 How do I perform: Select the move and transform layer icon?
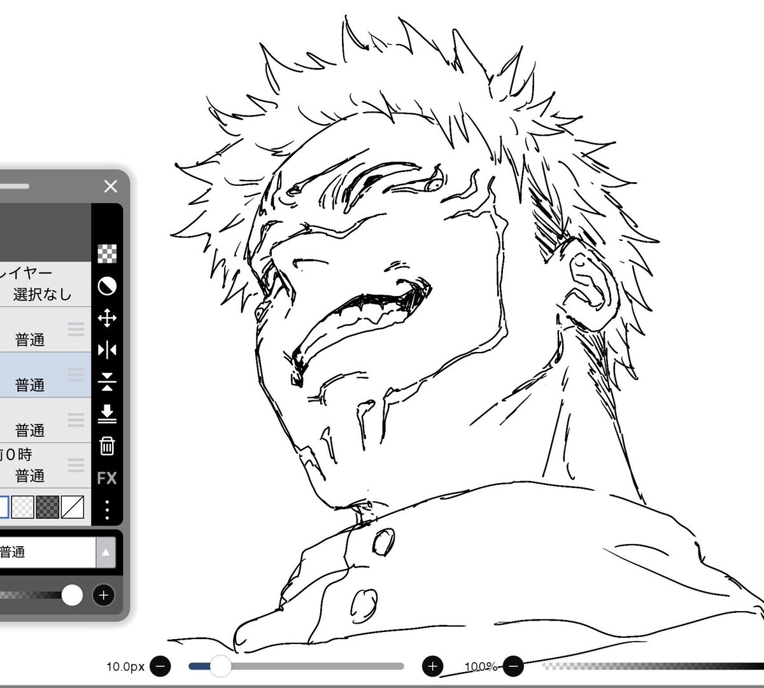(107, 318)
